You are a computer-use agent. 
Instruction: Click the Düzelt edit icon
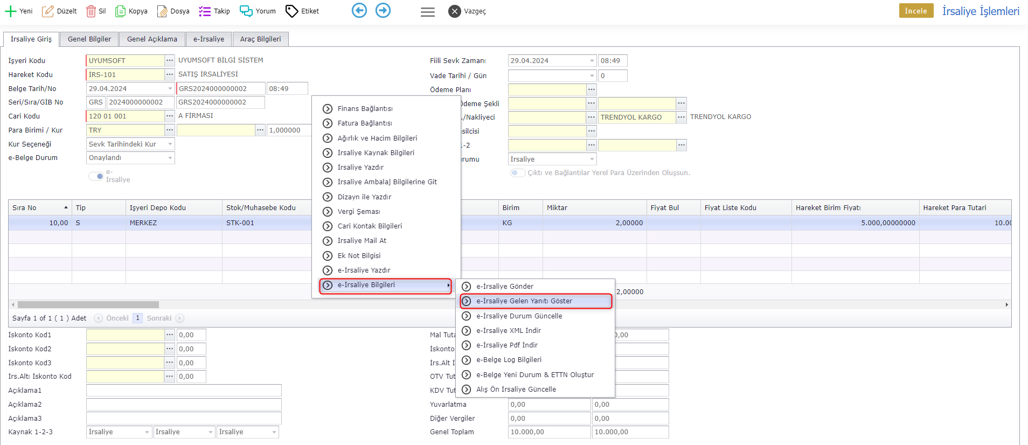click(x=48, y=11)
